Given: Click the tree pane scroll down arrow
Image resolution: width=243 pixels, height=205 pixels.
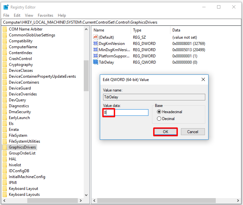Looking at the screenshot, I should pyautogui.click(x=86, y=195).
